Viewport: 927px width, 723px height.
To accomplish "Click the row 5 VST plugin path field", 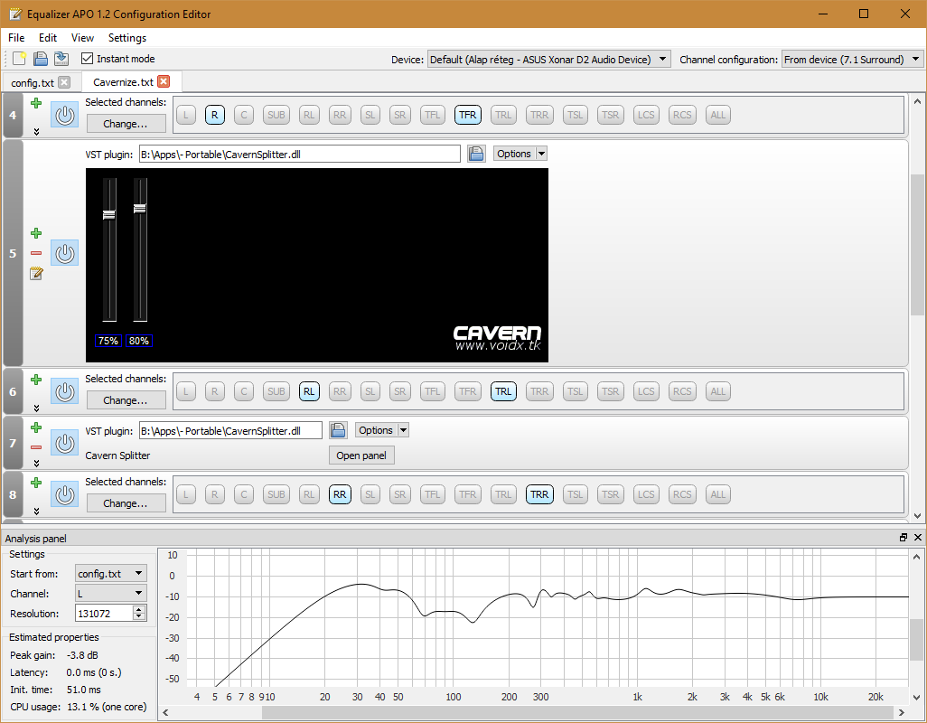I will 300,155.
